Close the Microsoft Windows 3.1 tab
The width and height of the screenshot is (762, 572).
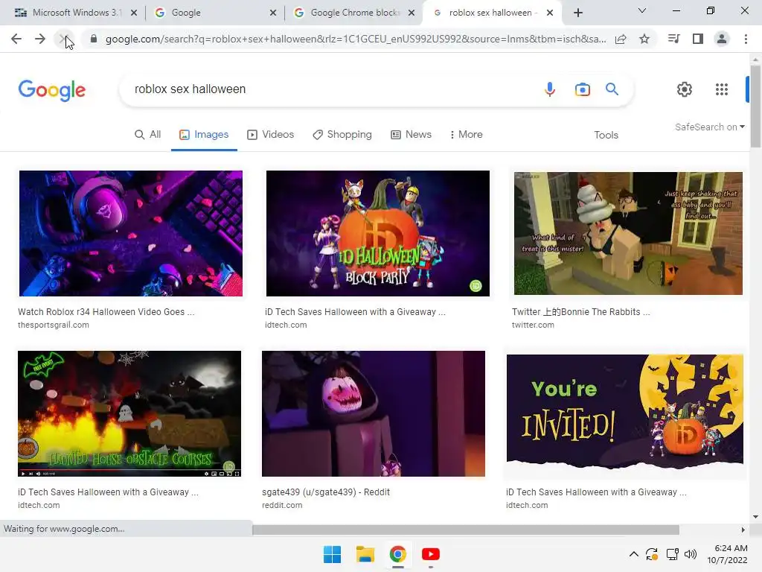click(134, 13)
